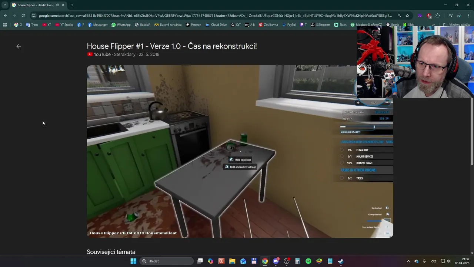Open the Messanger bookmark

coord(98,25)
